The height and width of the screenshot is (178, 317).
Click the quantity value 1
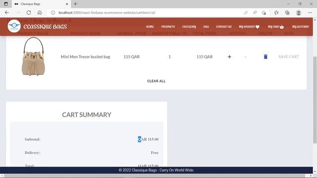coord(169,57)
